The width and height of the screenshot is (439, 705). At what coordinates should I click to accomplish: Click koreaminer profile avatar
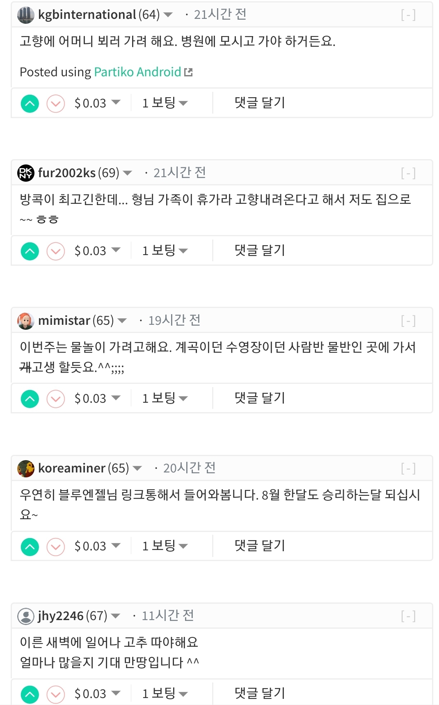click(26, 468)
